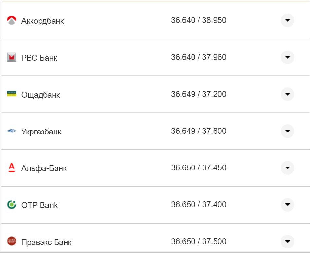This screenshot has width=310, height=253.
Task: Click Укргазбанк rate 36.649 / 37.800
Action: coord(199,131)
